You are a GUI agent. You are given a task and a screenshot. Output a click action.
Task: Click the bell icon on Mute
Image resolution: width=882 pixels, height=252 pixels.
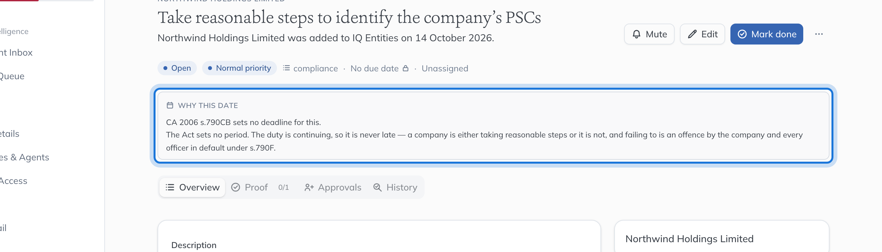(636, 34)
